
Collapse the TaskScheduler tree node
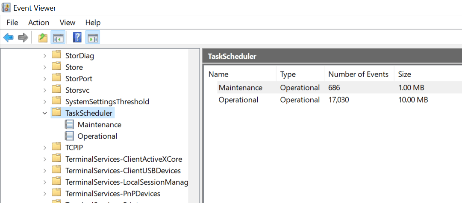(44, 113)
